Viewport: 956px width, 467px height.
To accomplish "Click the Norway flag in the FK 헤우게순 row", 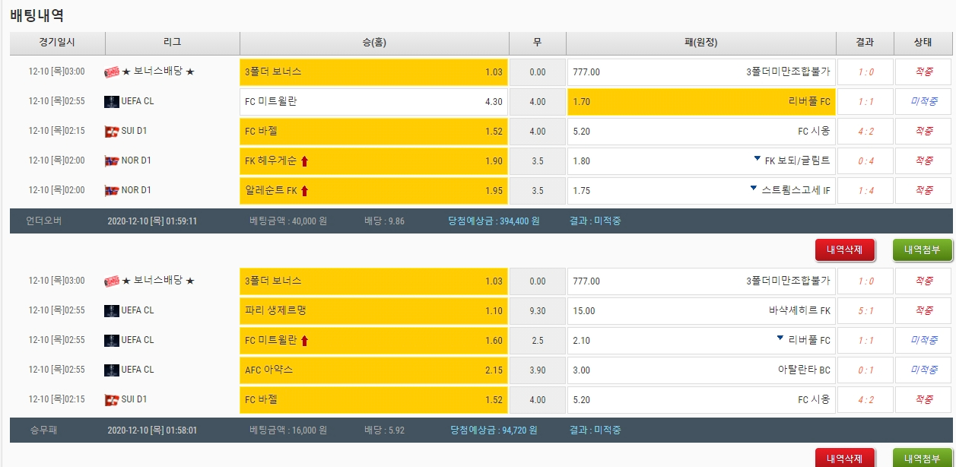I will pos(111,161).
